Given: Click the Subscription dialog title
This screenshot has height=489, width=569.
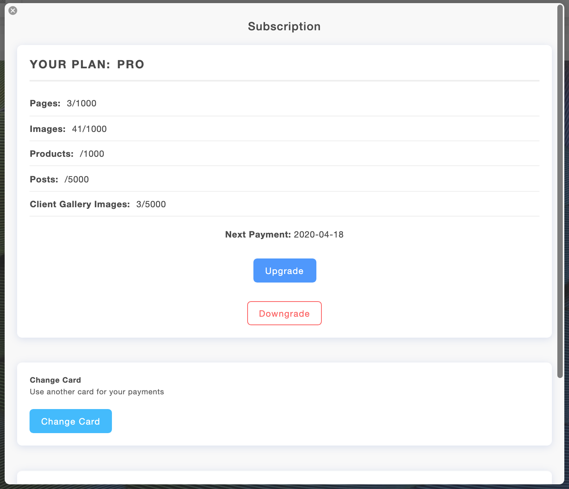Looking at the screenshot, I should [284, 26].
